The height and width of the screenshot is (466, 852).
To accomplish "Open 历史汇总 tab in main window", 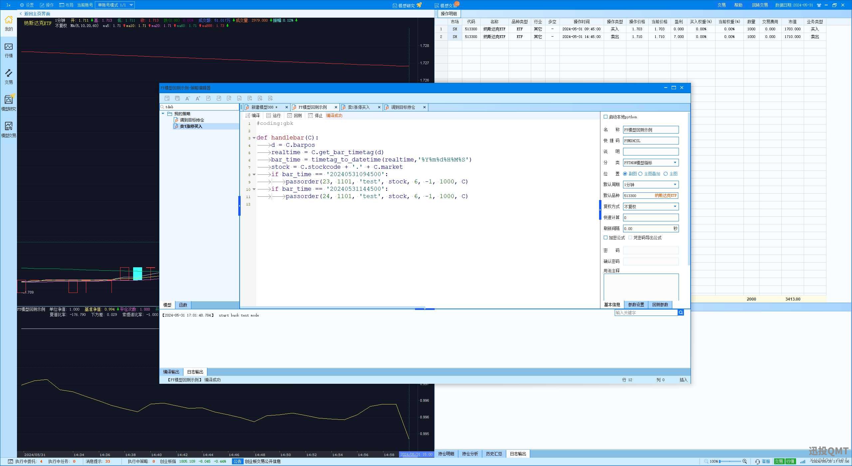I will coord(494,454).
